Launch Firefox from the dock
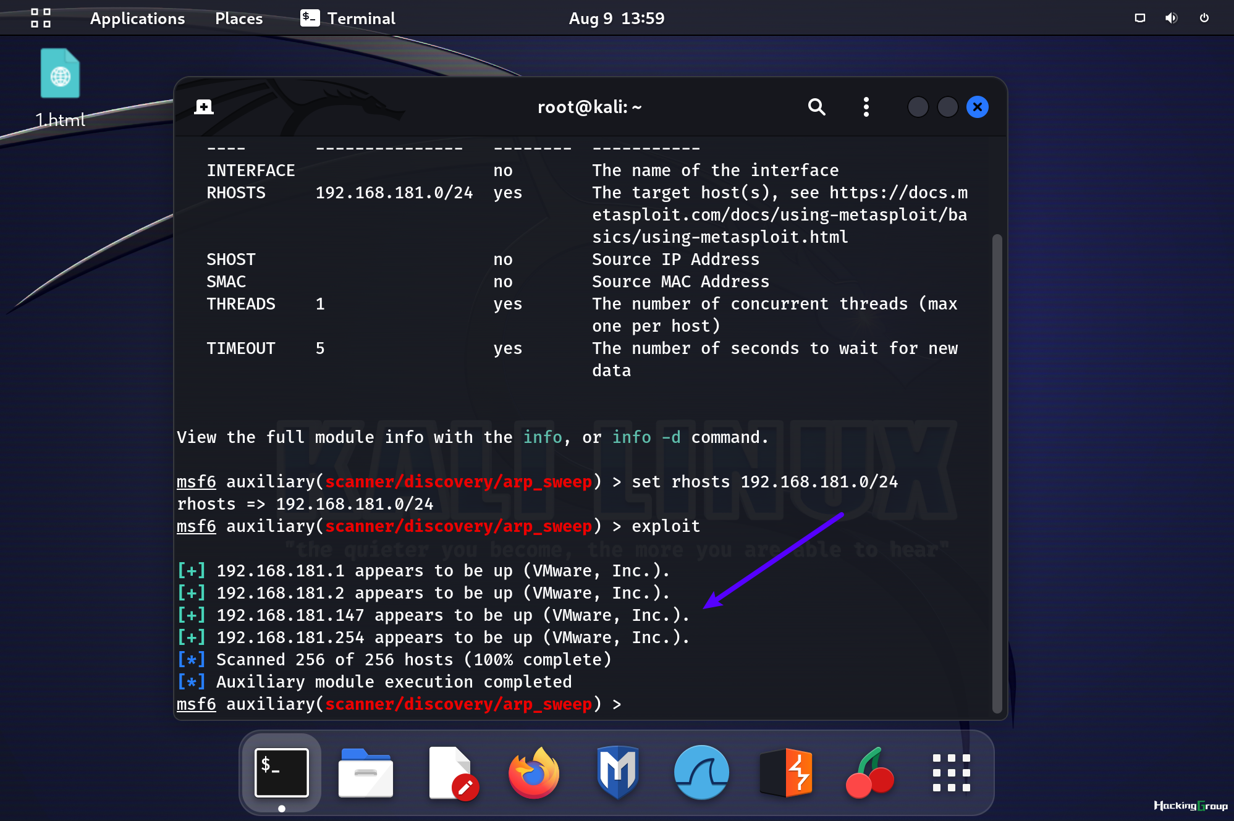Viewport: 1234px width, 821px height. (x=533, y=772)
